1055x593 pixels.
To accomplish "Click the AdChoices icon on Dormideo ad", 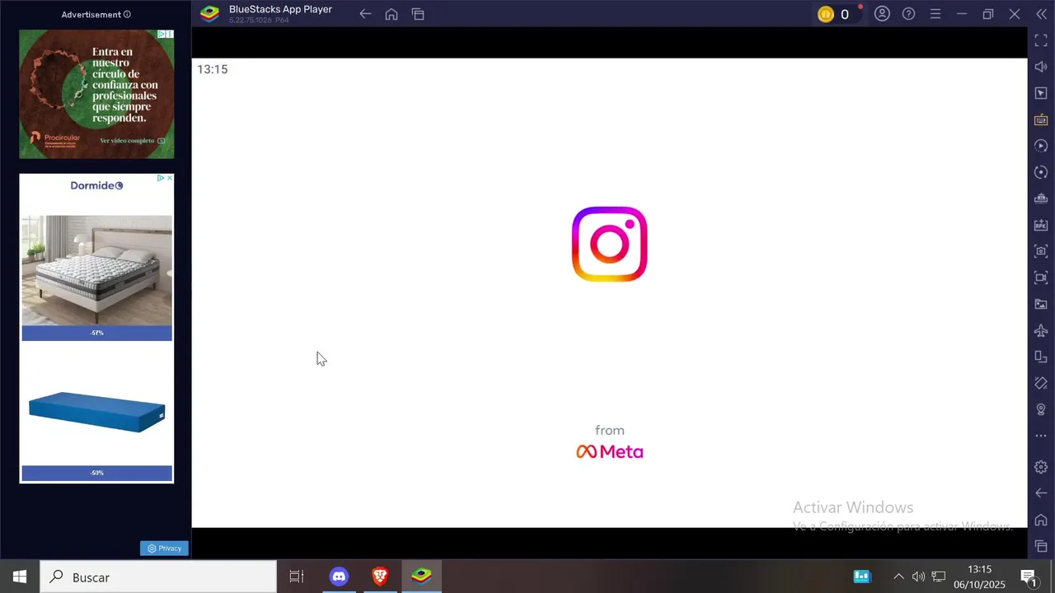I will click(x=161, y=178).
